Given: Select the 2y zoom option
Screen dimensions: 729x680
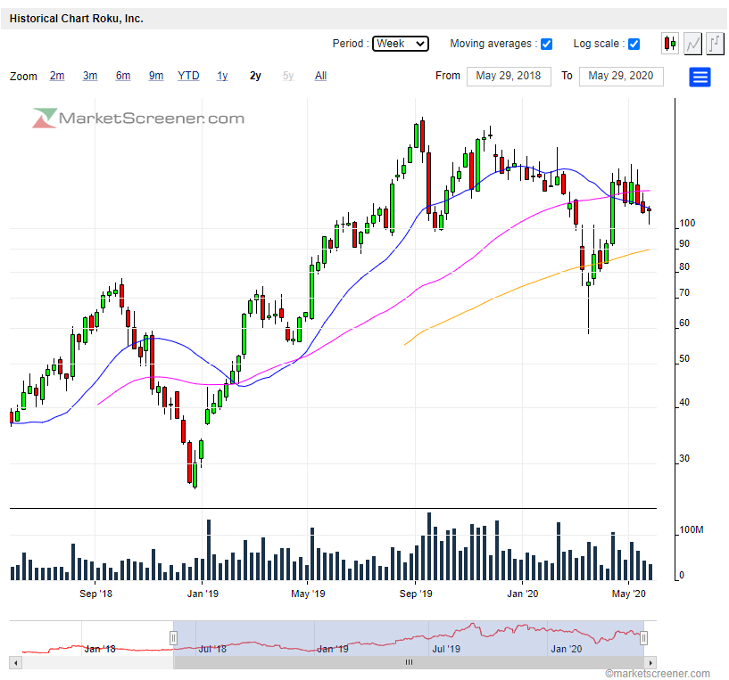Looking at the screenshot, I should (255, 76).
